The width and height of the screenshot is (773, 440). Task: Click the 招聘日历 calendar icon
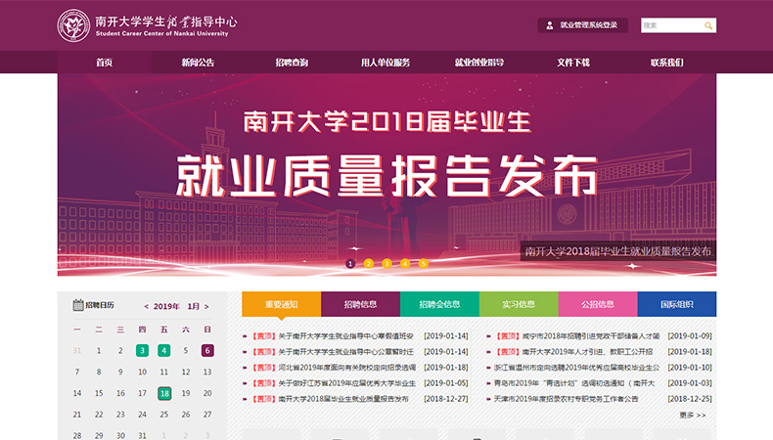78,305
